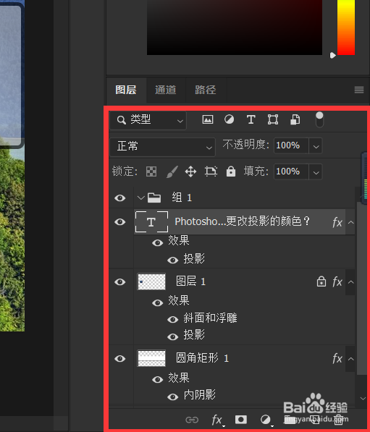Collapse effects of Photoshop text layer
The image size is (370, 432).
(350, 222)
